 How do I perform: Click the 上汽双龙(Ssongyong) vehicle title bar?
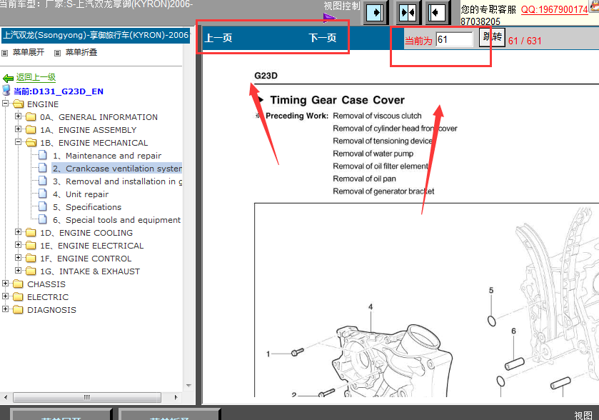96,35
